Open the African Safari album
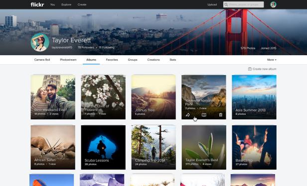The image size is (307, 186). [53, 147]
